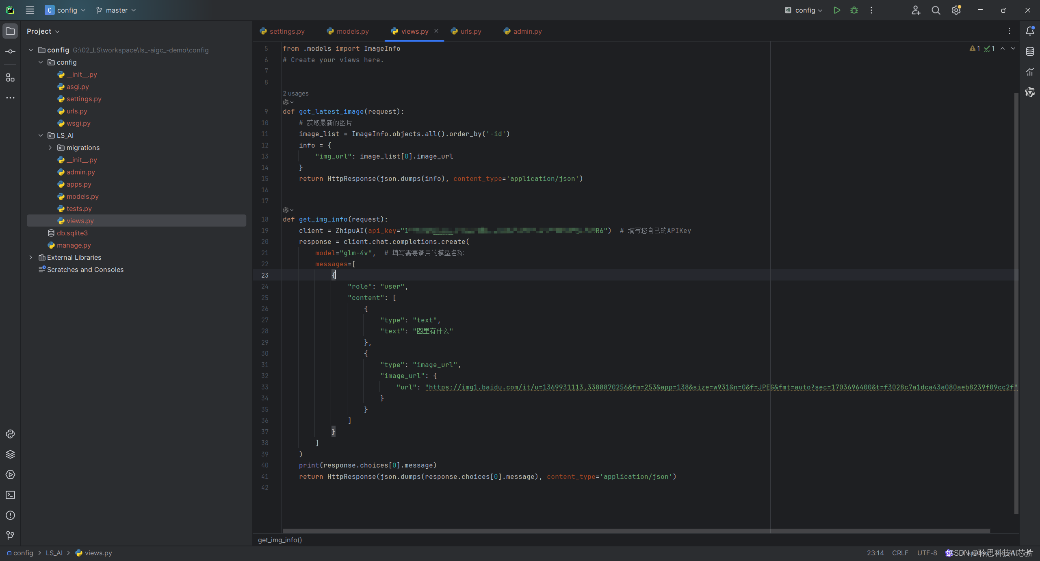1040x561 pixels.
Task: Switch to the models.py tab
Action: [352, 31]
